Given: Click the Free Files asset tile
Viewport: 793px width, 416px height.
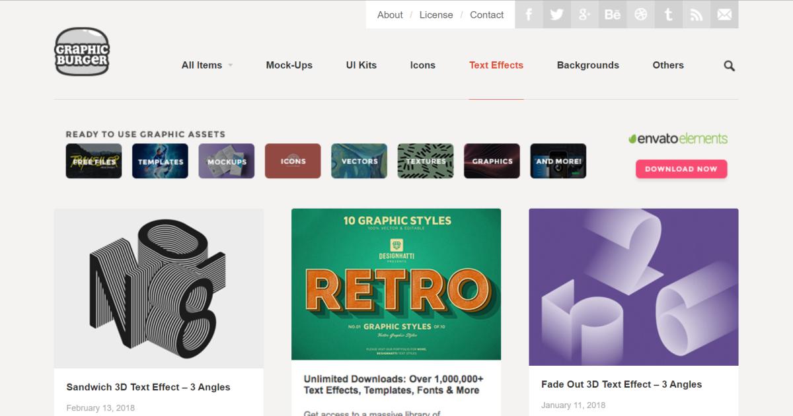Looking at the screenshot, I should coord(94,161).
